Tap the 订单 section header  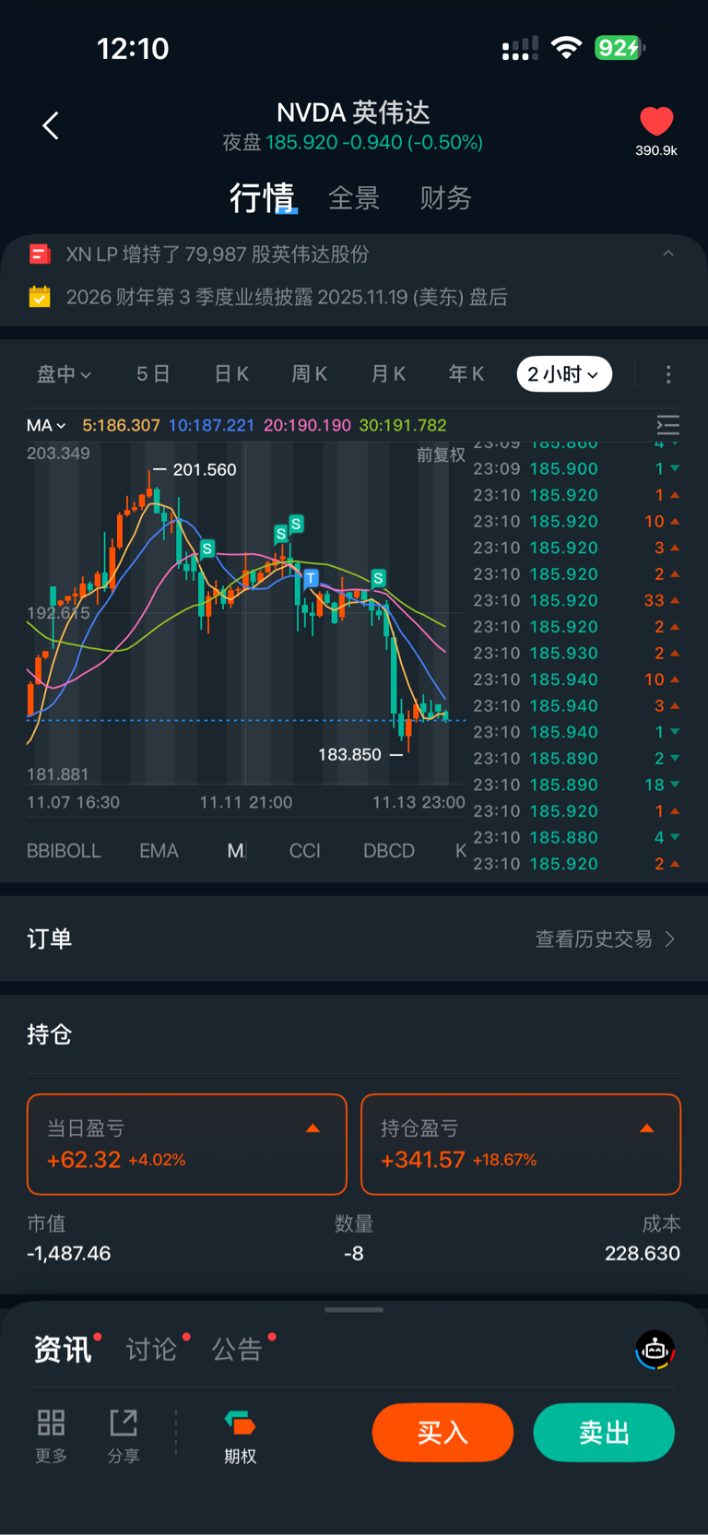click(x=50, y=939)
